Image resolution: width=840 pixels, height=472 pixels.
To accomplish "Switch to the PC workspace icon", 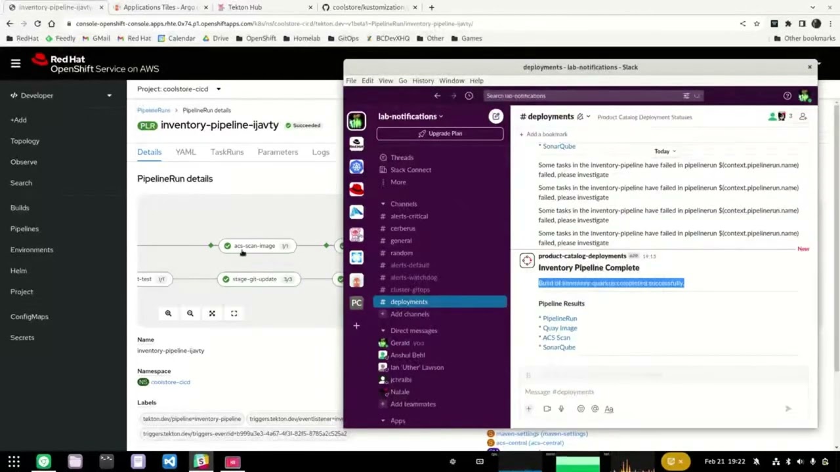I will (356, 302).
